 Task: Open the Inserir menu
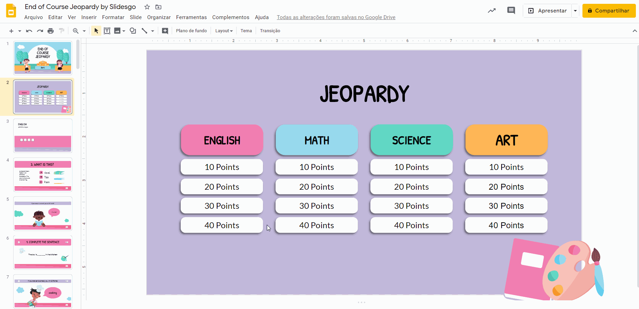tap(89, 17)
